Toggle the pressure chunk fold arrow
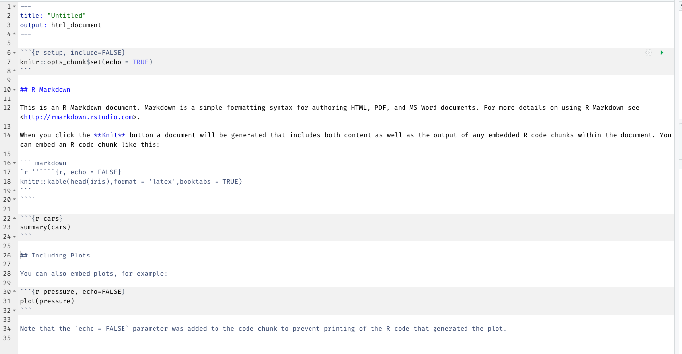 point(14,291)
